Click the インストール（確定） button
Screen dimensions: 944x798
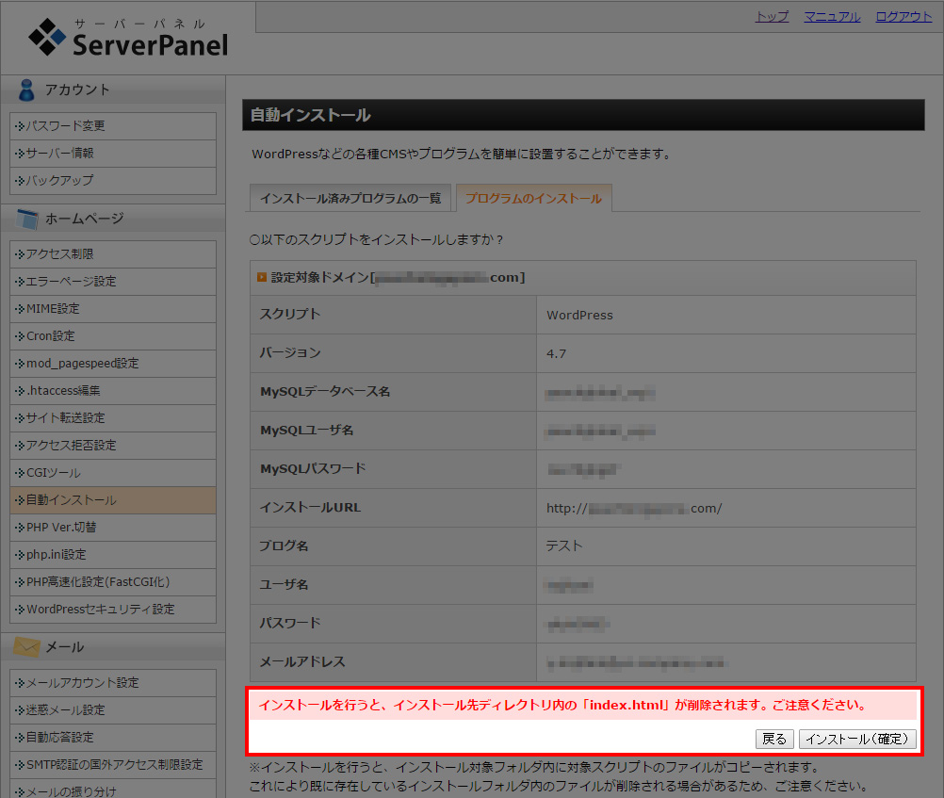[x=856, y=739]
